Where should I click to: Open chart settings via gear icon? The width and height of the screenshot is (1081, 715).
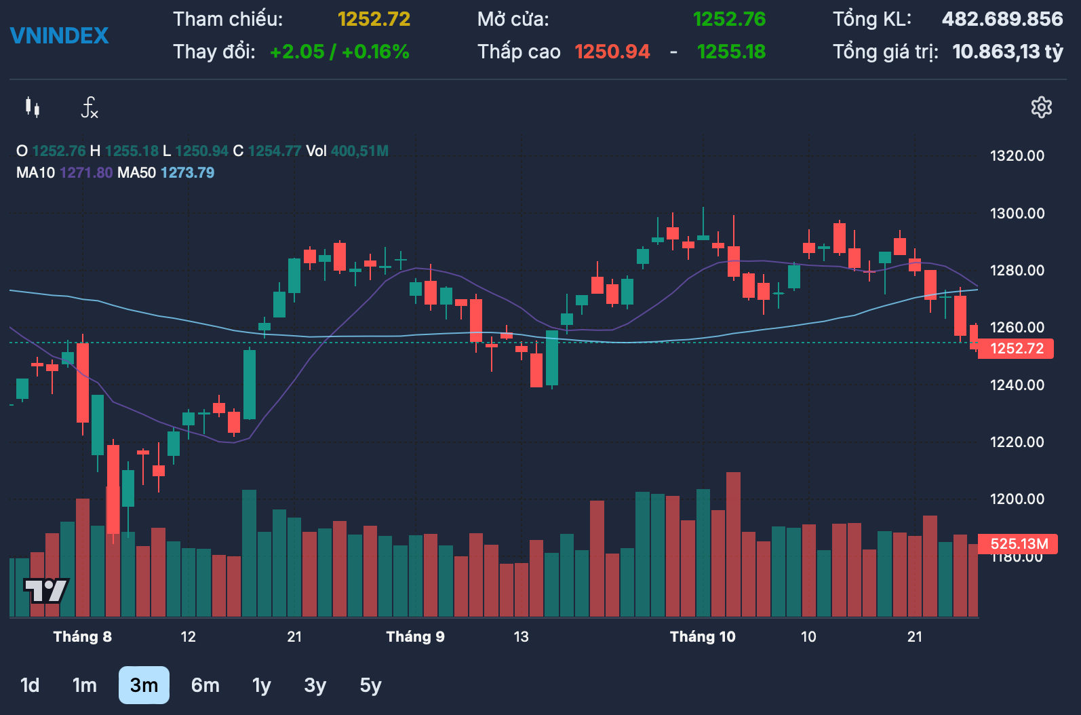click(x=1041, y=107)
